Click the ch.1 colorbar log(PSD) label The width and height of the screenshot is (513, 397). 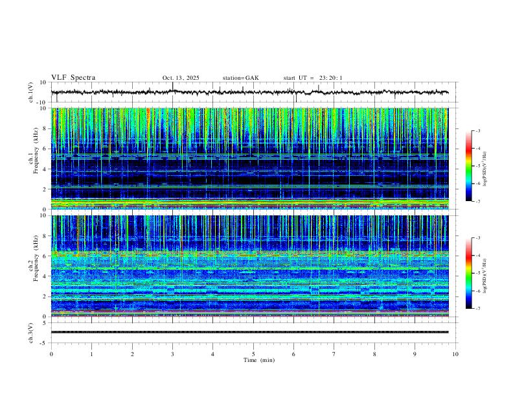coord(484,169)
